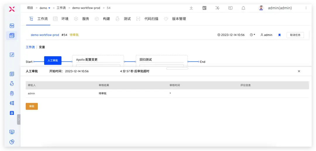Switch to the 版本管理 tab
The height and width of the screenshot is (151, 316).
[x=175, y=19]
